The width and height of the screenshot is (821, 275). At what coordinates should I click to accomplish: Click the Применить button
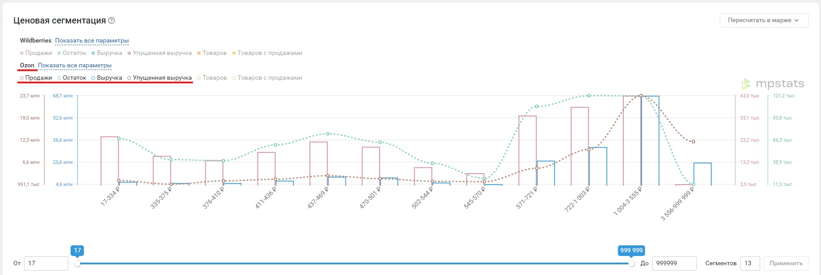coord(786,263)
